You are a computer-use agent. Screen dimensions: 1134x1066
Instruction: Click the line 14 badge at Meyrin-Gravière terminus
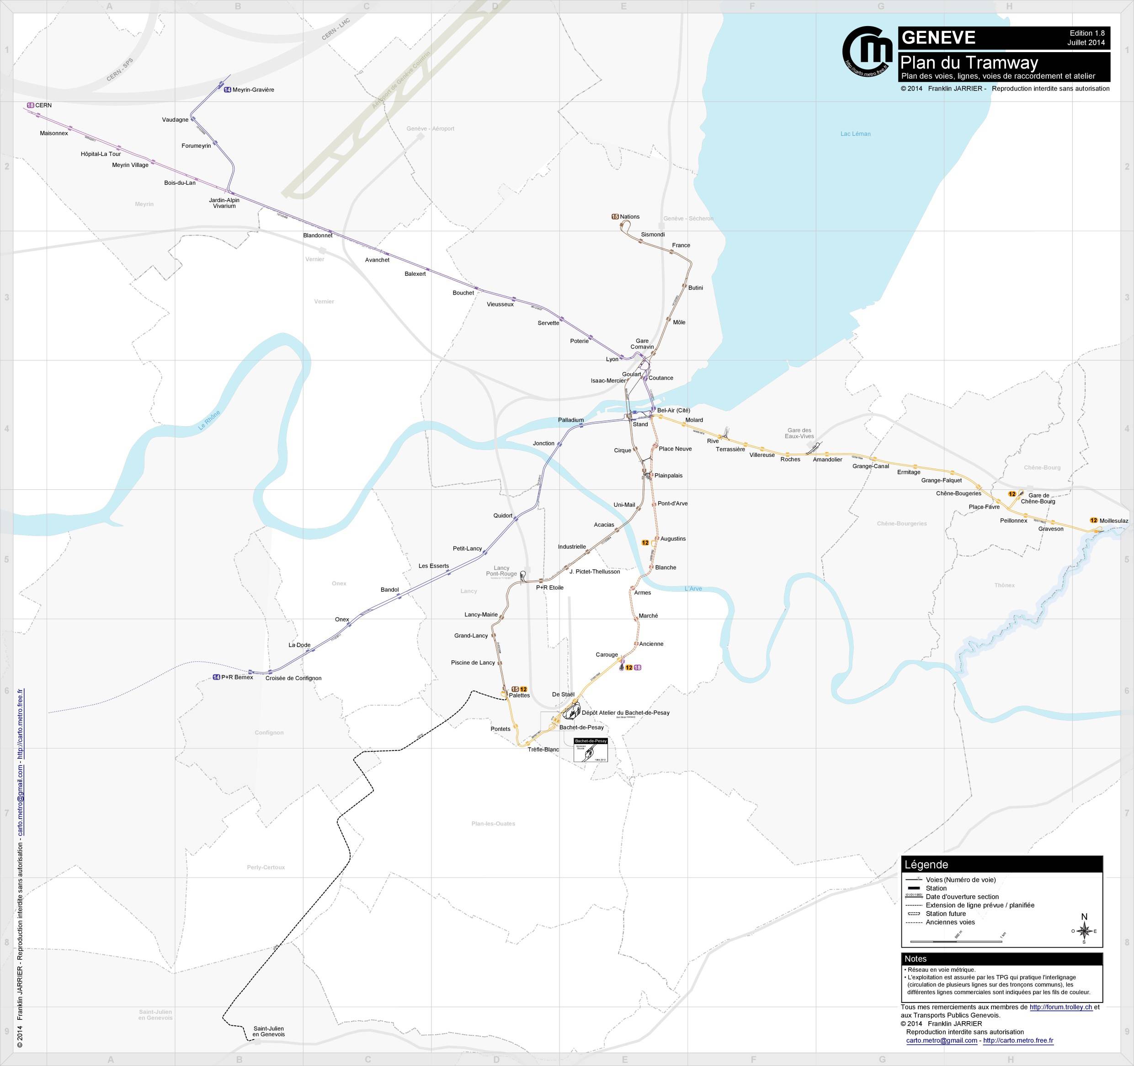click(227, 90)
